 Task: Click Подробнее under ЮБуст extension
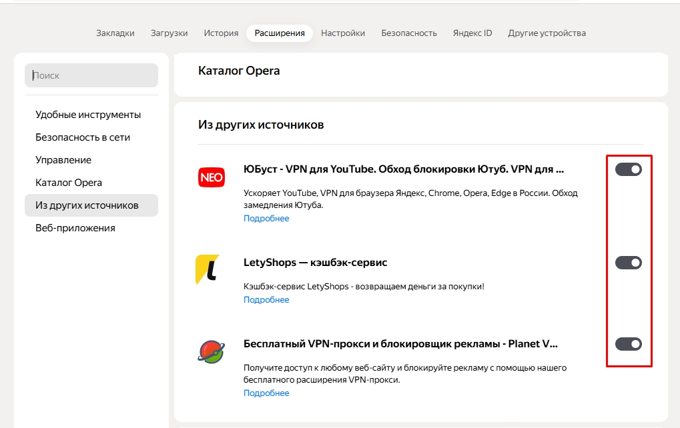pos(266,218)
